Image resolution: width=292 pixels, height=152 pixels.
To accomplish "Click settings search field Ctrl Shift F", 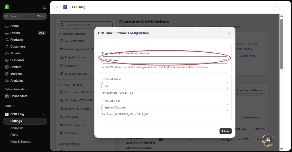I will click(86, 25).
